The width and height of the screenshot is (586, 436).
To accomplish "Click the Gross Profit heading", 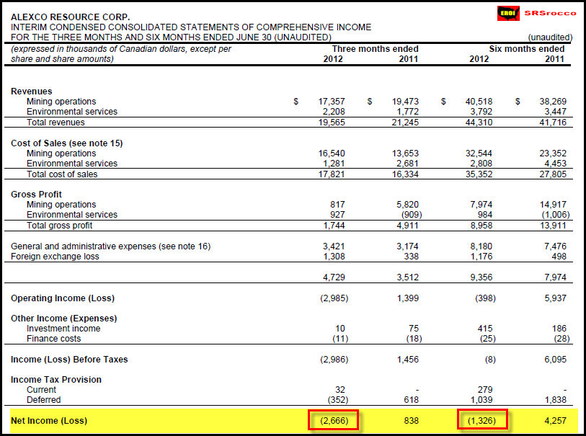I will [36, 195].
